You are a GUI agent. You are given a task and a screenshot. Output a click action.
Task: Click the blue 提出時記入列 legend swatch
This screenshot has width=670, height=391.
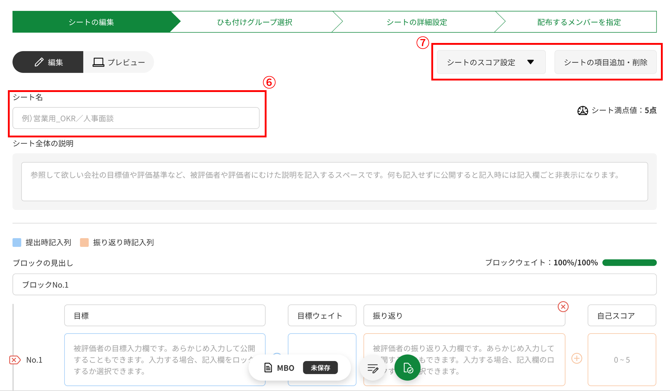(17, 242)
